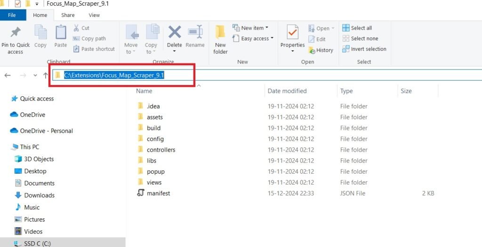Open 3D Objects folder
The width and height of the screenshot is (482, 247).
[34, 159]
